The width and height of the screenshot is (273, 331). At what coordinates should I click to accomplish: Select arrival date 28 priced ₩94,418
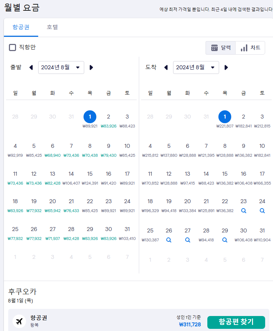(206, 235)
